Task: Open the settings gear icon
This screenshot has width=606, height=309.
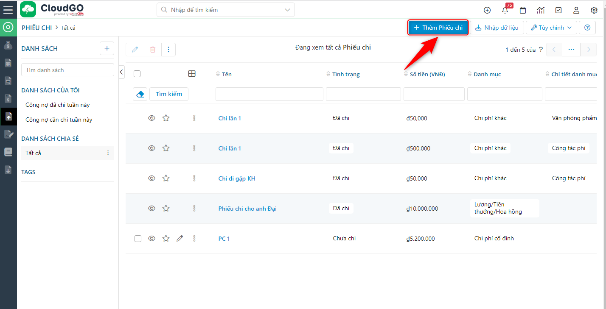Action: 594,10
